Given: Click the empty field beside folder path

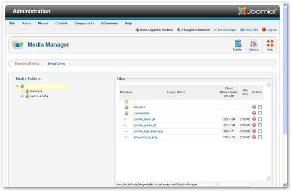Looking at the screenshot, I should (234, 184).
